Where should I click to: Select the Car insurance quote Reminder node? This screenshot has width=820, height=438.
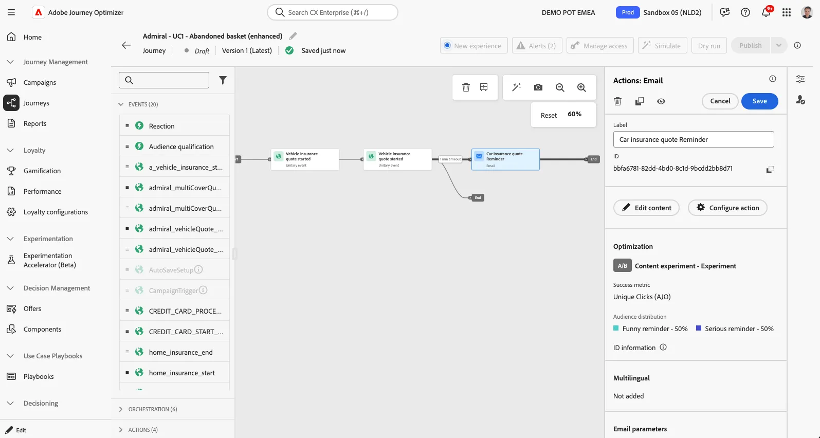click(505, 159)
